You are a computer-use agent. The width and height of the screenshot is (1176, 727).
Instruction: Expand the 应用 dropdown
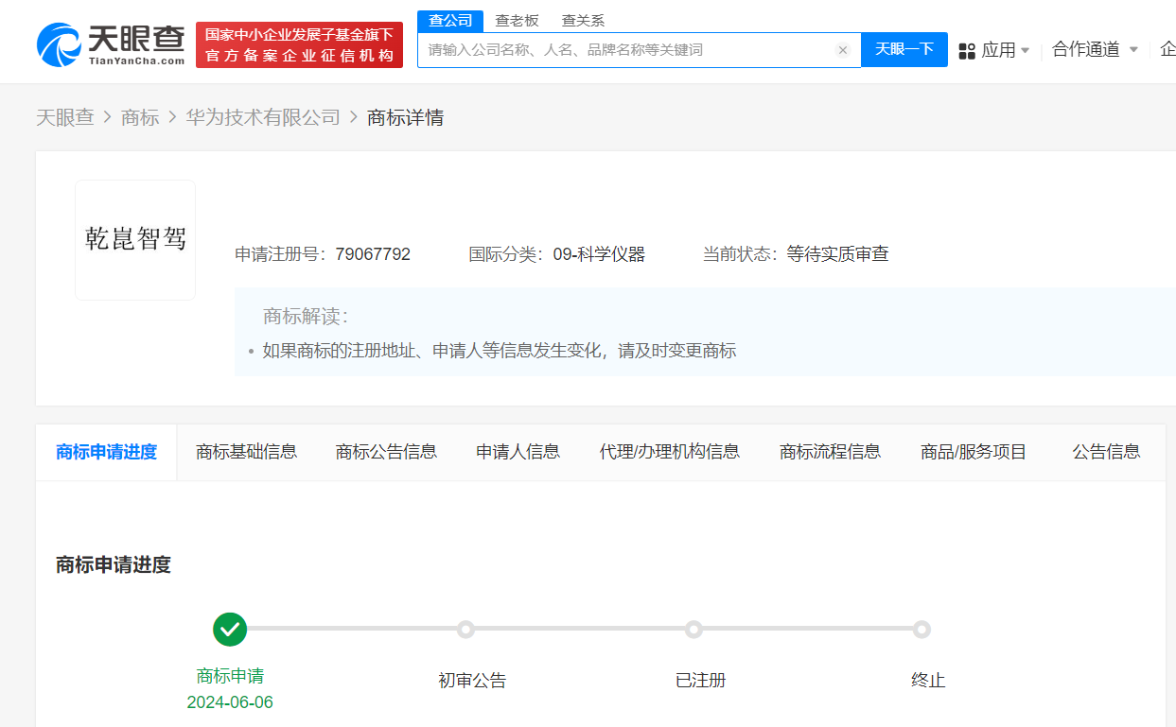tap(998, 50)
